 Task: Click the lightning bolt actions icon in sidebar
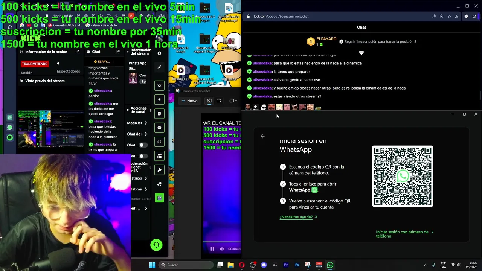pos(159,100)
